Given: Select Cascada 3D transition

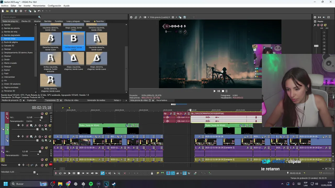Looking at the screenshot, I should click(x=9, y=46).
